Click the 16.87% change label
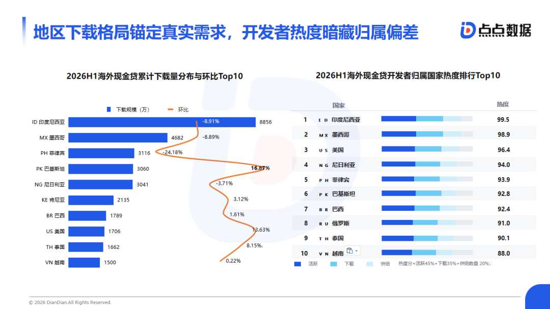The image size is (550, 309). click(x=260, y=168)
